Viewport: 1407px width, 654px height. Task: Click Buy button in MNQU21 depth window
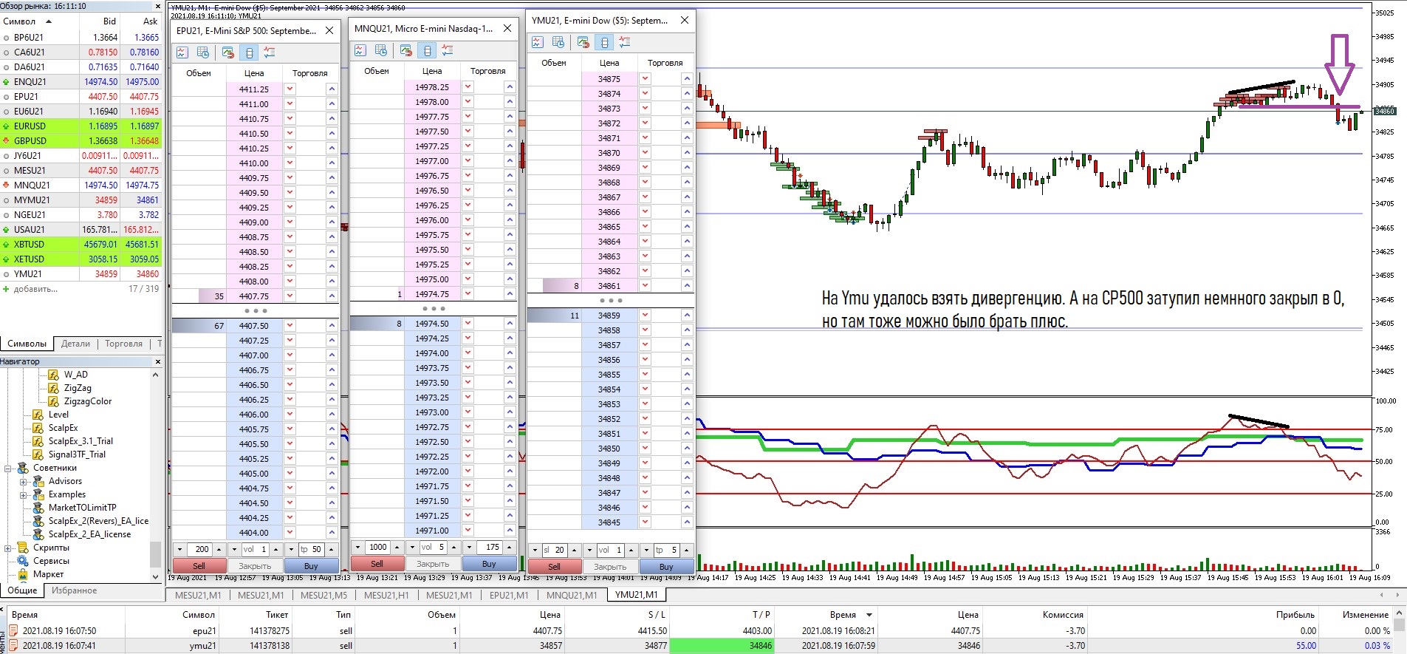pos(489,563)
